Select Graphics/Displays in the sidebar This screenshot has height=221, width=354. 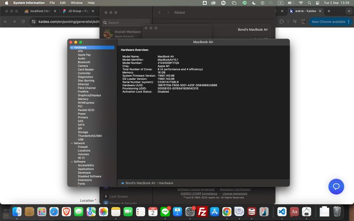[x=89, y=95]
